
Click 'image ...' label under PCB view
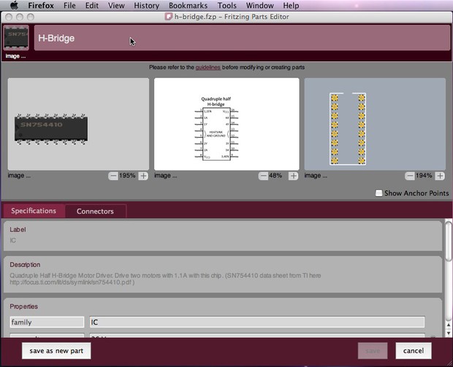coord(316,175)
